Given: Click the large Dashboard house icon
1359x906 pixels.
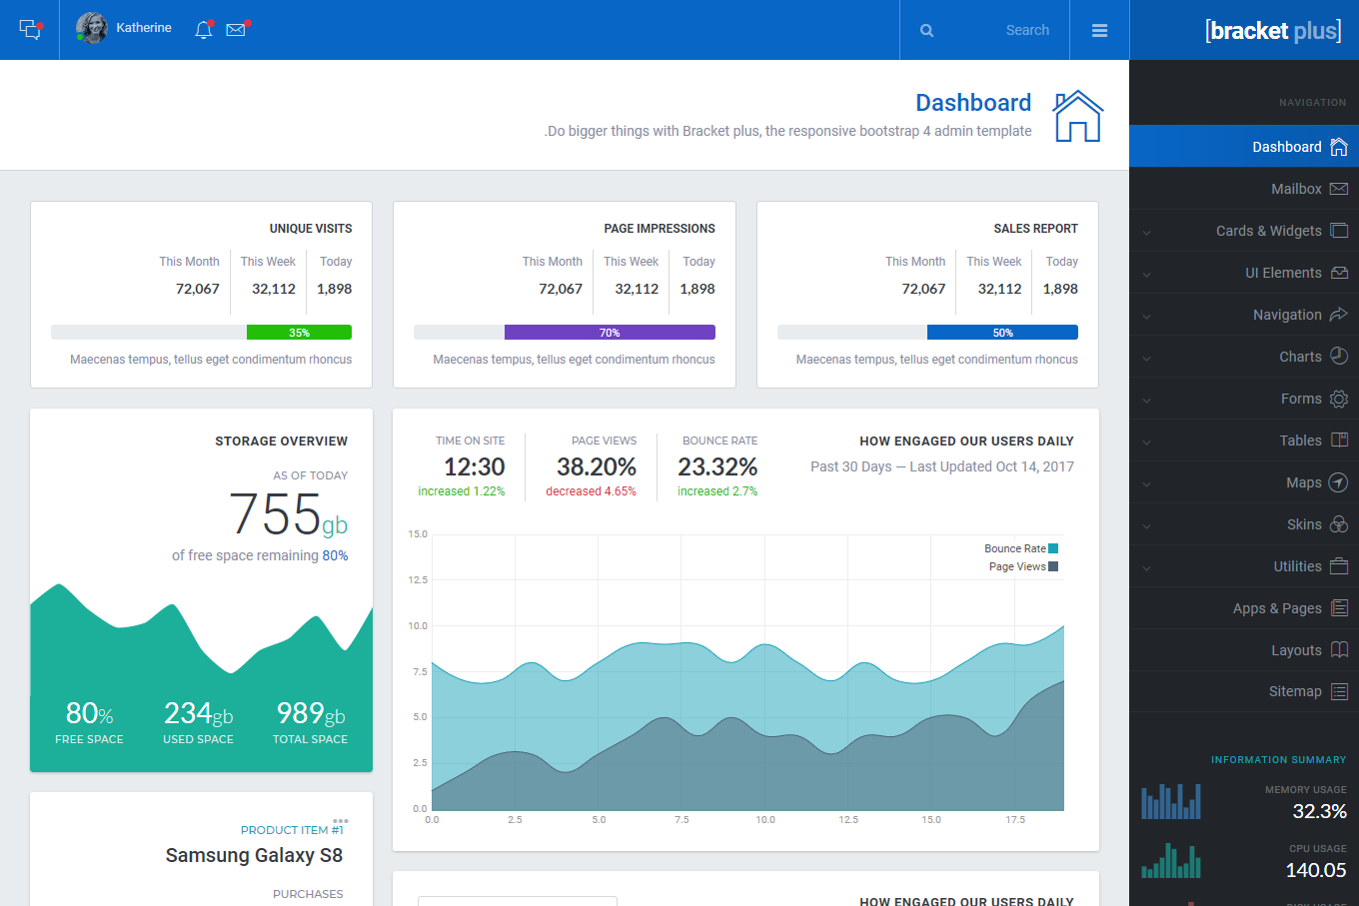Looking at the screenshot, I should tap(1077, 116).
